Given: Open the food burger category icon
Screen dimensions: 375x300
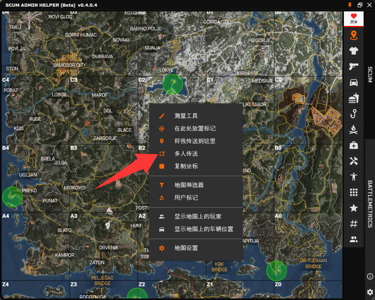Looking at the screenshot, I should tap(353, 98).
